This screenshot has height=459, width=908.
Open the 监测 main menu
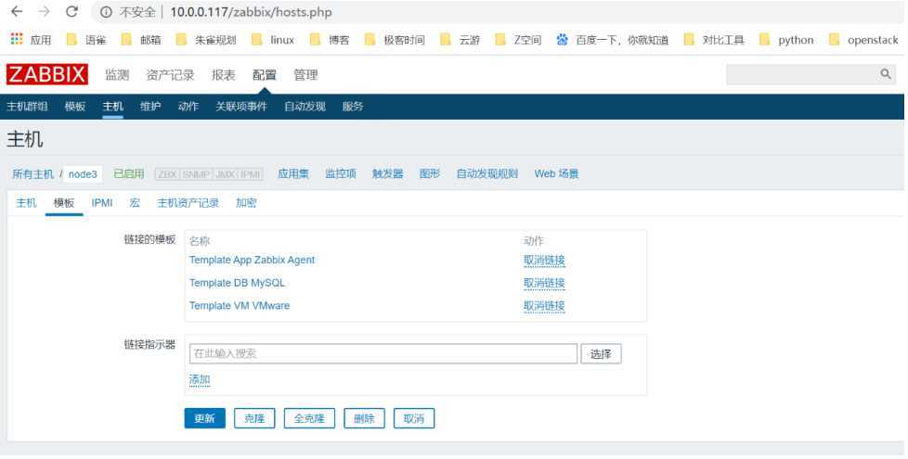point(117,74)
